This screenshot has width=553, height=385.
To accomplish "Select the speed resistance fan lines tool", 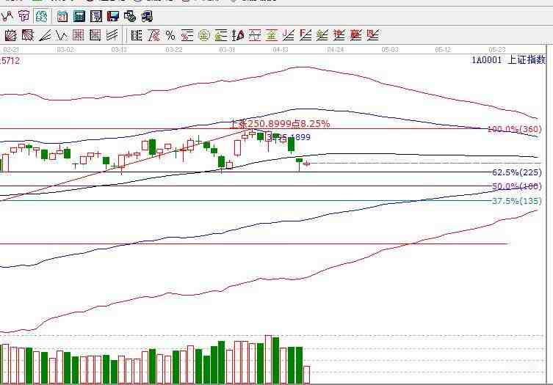I will [x=45, y=35].
